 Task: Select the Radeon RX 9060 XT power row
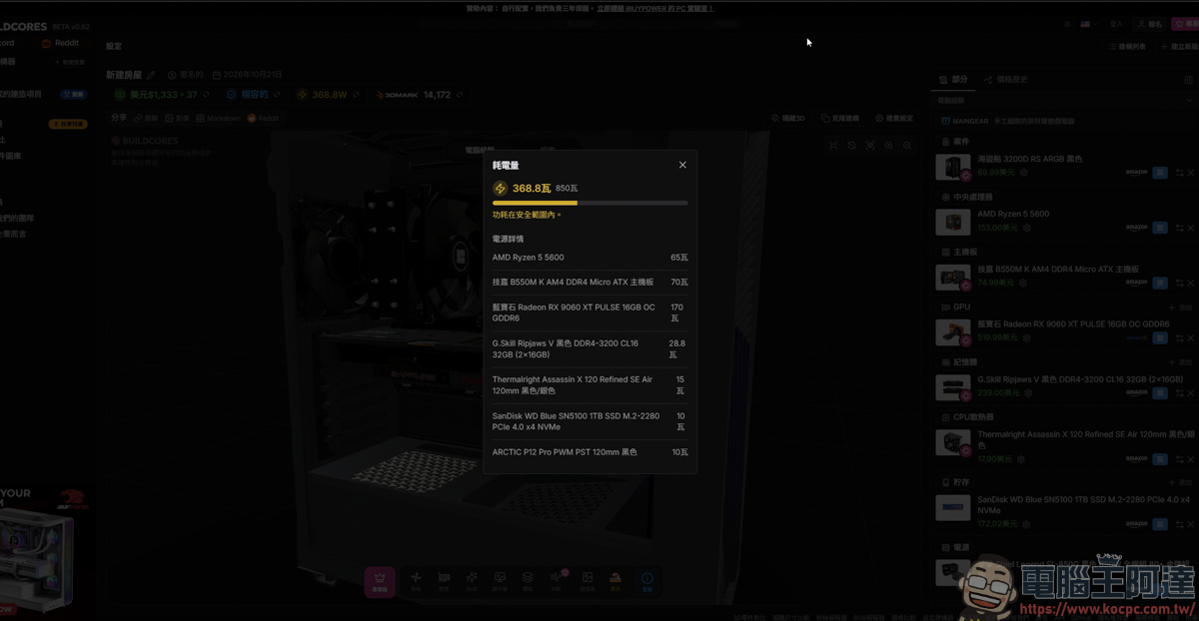click(x=590, y=313)
